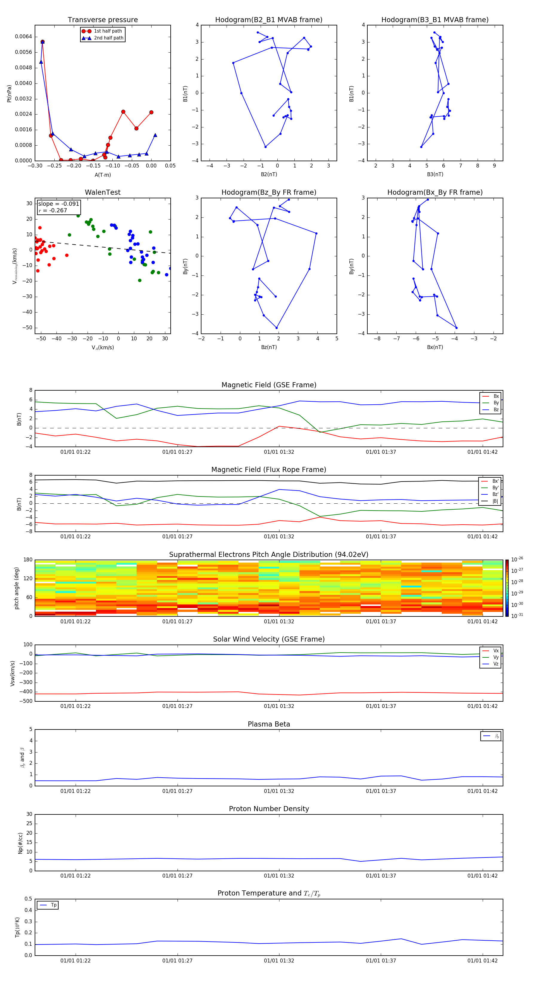
Task: Click the 'Plasma Beta' panel title
Action: coord(269,724)
